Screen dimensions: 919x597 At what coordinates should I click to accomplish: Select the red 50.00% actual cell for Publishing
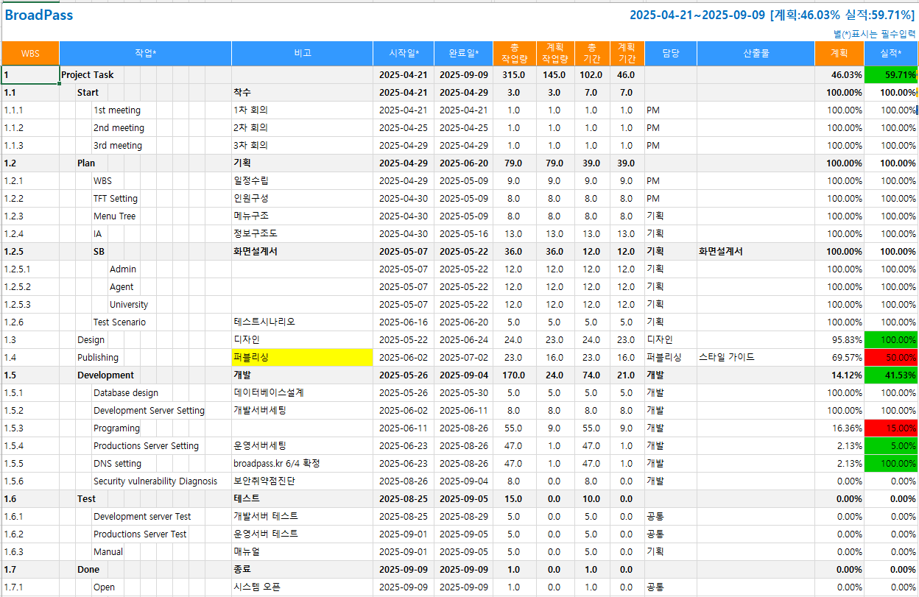point(890,358)
